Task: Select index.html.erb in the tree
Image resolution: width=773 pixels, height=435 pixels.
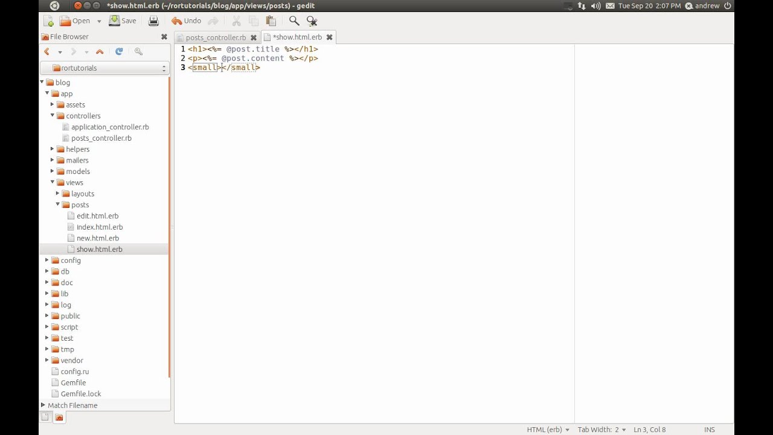Action: click(99, 227)
